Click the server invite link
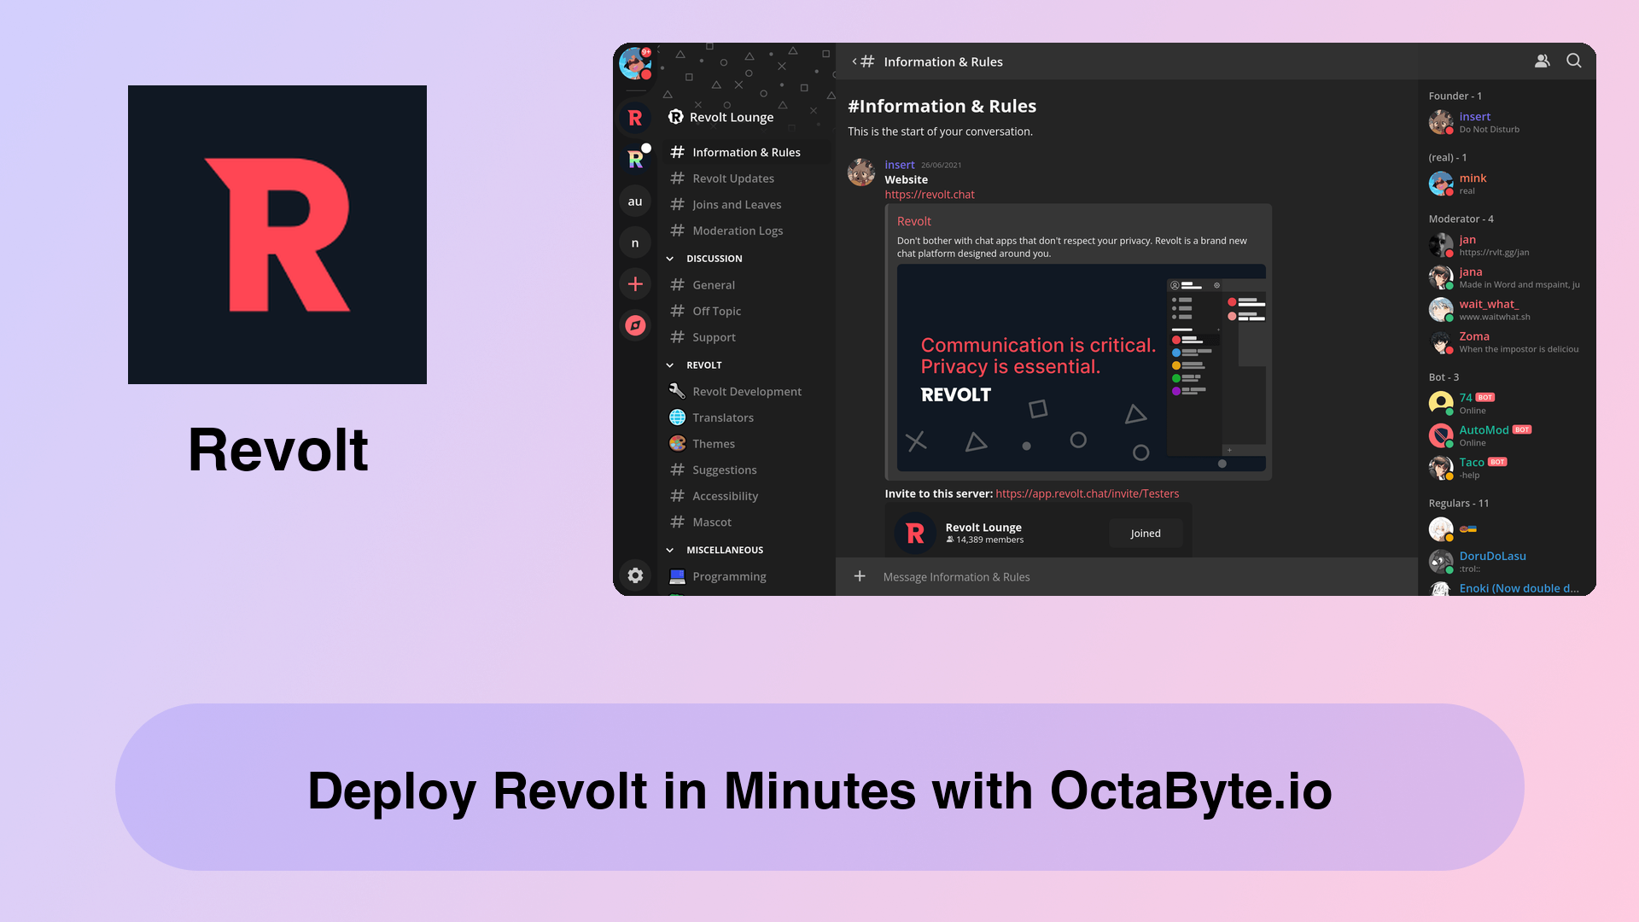The width and height of the screenshot is (1639, 922). coord(1087,493)
